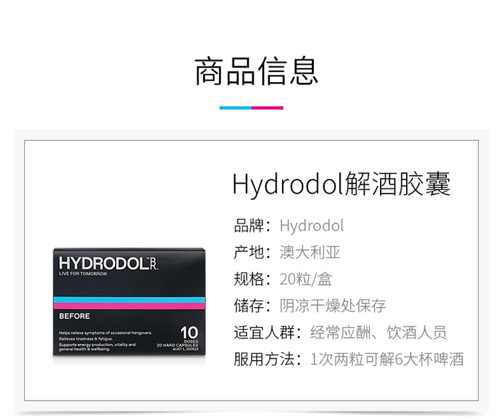This screenshot has width=501, height=420.
Task: Click the audience text 经常应酬、饮酒人员
Action: (x=378, y=333)
